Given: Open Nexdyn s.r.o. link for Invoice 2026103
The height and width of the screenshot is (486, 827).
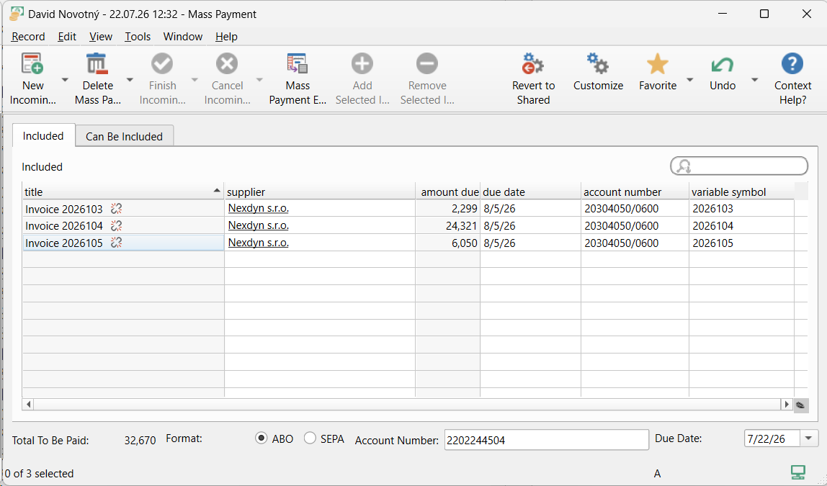Looking at the screenshot, I should click(x=258, y=208).
